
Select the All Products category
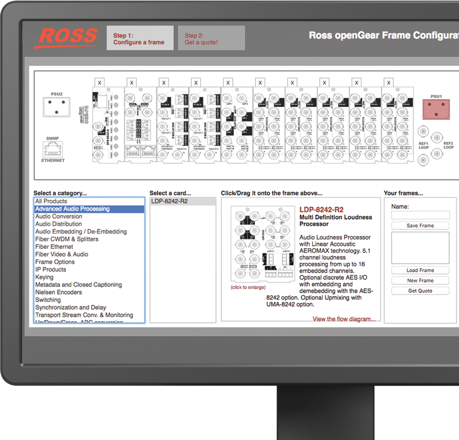click(x=89, y=201)
